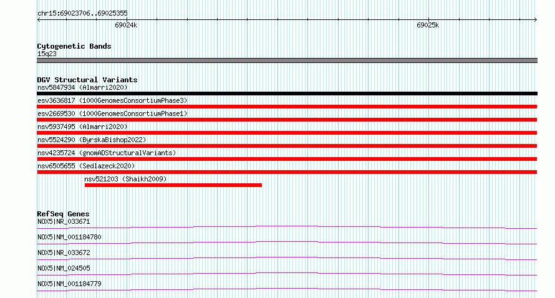The height and width of the screenshot is (298, 555).
Task: Open transcript NOX5|NR_033672 label
Action: point(64,252)
